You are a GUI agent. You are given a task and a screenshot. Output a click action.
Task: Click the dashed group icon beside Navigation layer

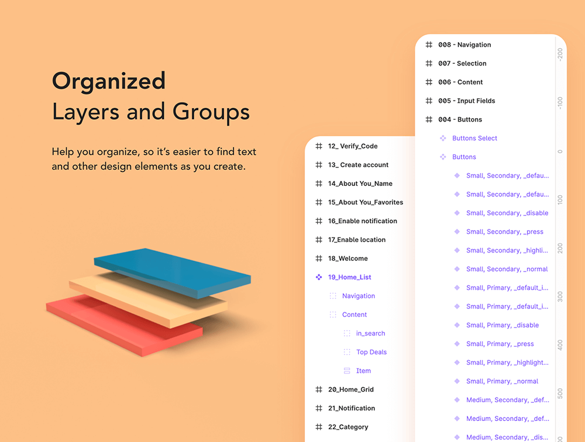333,296
